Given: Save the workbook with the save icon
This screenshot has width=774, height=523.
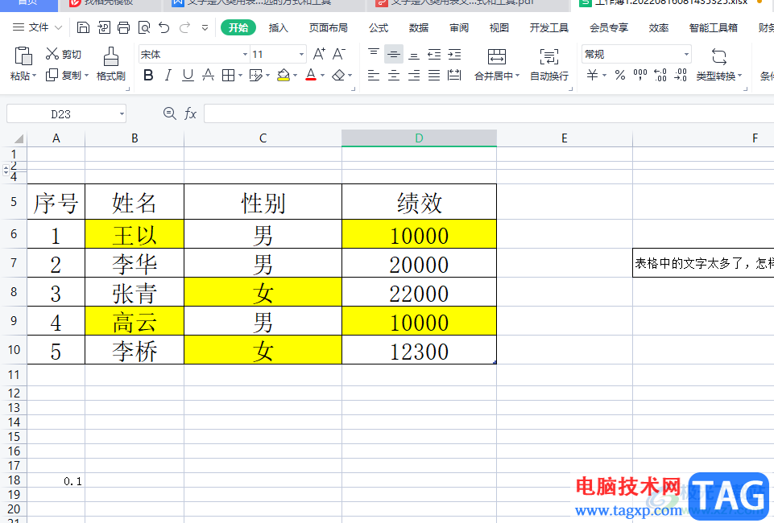Looking at the screenshot, I should pos(84,27).
